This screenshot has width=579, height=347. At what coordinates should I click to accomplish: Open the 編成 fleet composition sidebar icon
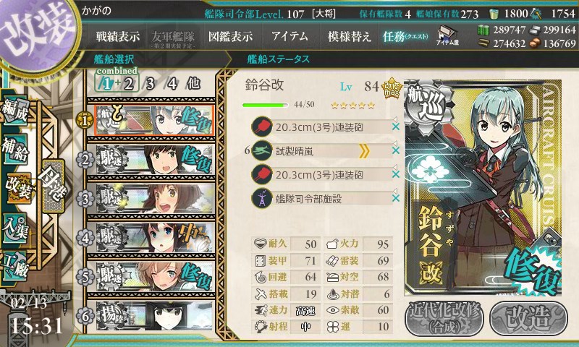14,111
